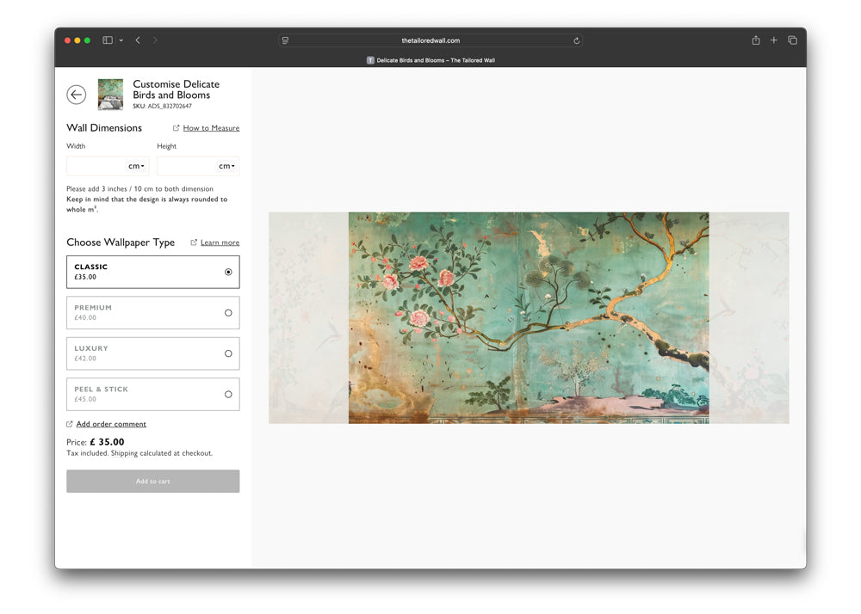Select the Premium wallpaper option
Viewport: 861px width, 614px height.
pos(152,313)
